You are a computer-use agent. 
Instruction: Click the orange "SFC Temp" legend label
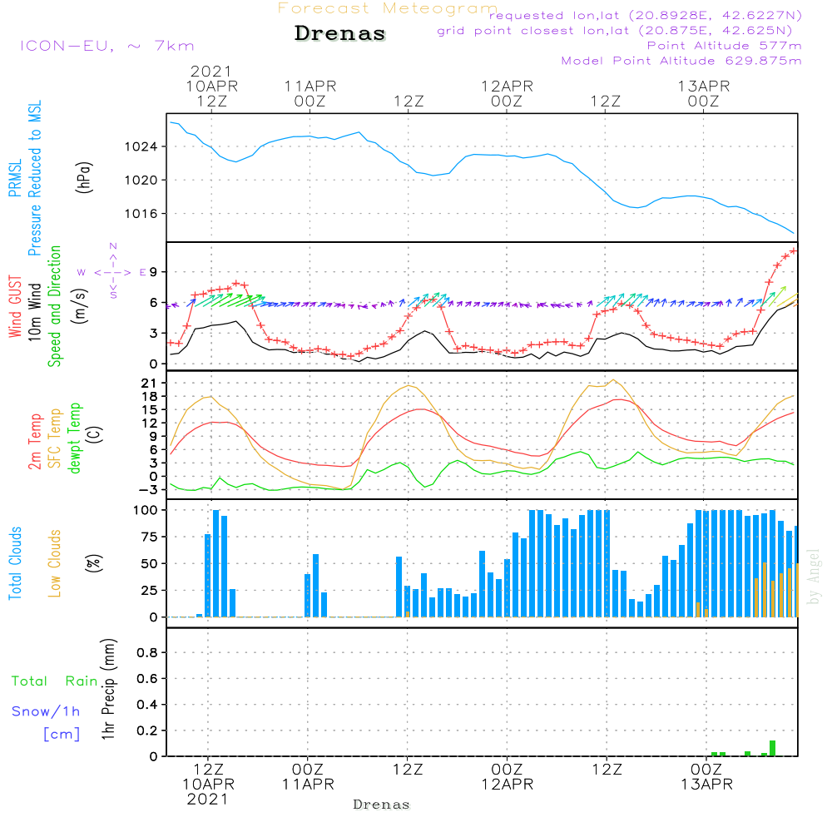[55, 438]
